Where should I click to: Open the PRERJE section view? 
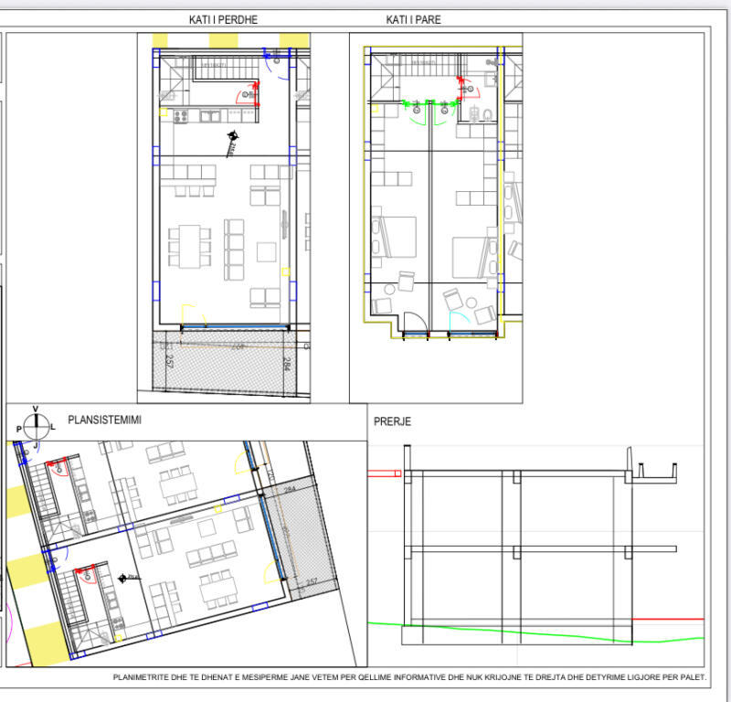[392, 421]
